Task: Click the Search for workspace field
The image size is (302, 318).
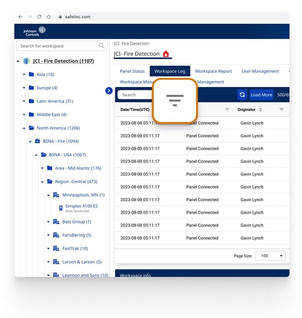Action: coord(62,46)
